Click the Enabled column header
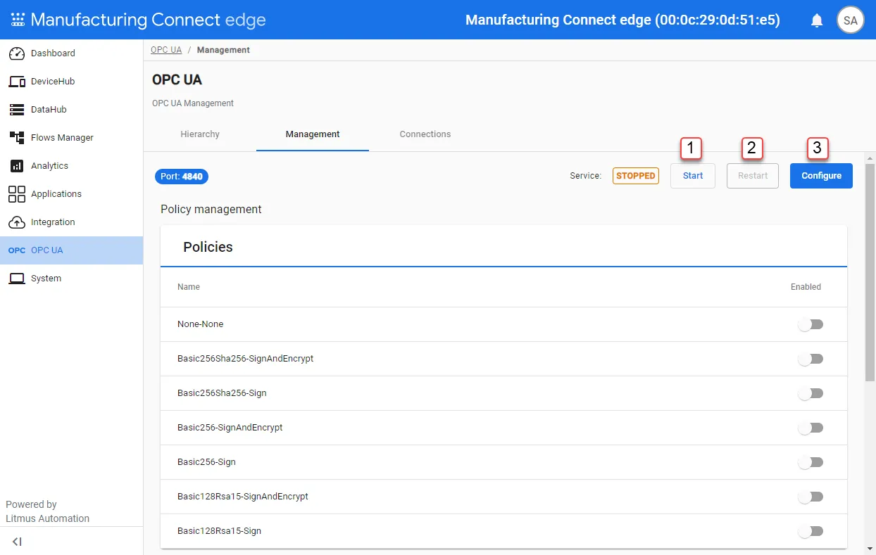Image resolution: width=876 pixels, height=555 pixels. [x=806, y=287]
